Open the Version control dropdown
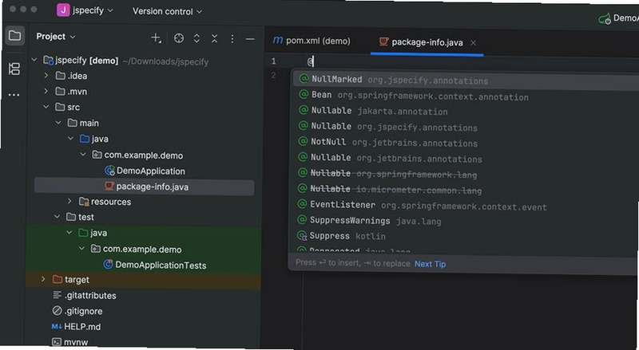This screenshot has height=350, width=639. pyautogui.click(x=167, y=11)
